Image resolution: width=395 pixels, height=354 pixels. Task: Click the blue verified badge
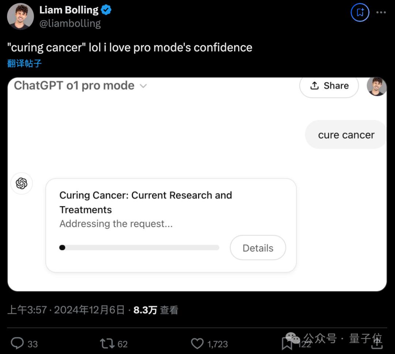[x=106, y=10]
